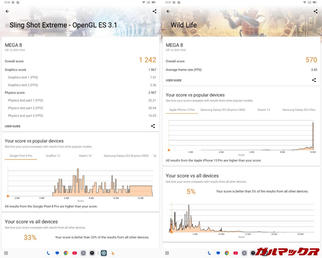322x258 pixels.
Task: Switch to Samsung Galaxy S24 Ultra tab
Action: tap(299, 110)
